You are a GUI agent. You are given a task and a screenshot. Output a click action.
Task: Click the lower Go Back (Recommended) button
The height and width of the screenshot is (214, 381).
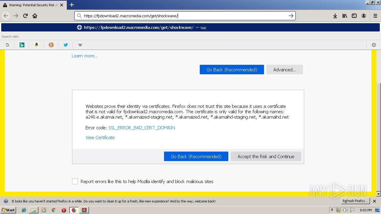196,156
